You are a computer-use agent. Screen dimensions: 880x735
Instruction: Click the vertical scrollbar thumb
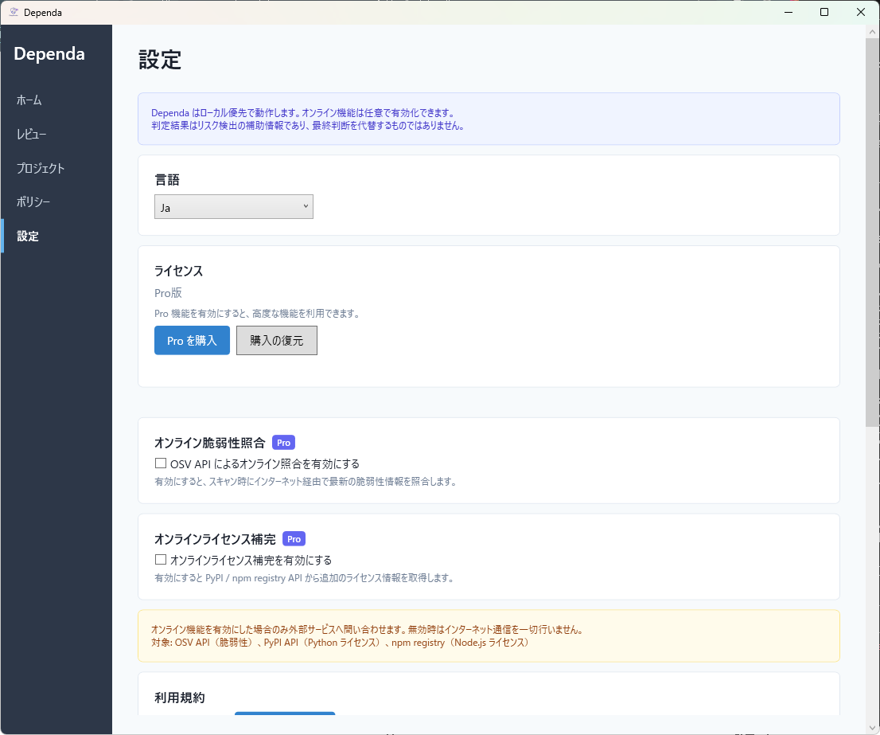click(x=872, y=233)
